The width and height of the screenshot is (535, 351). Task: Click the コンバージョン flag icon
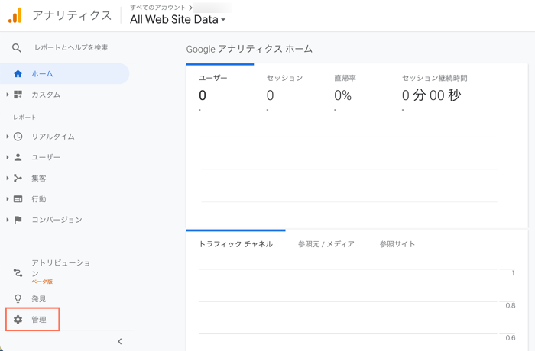[x=18, y=220]
